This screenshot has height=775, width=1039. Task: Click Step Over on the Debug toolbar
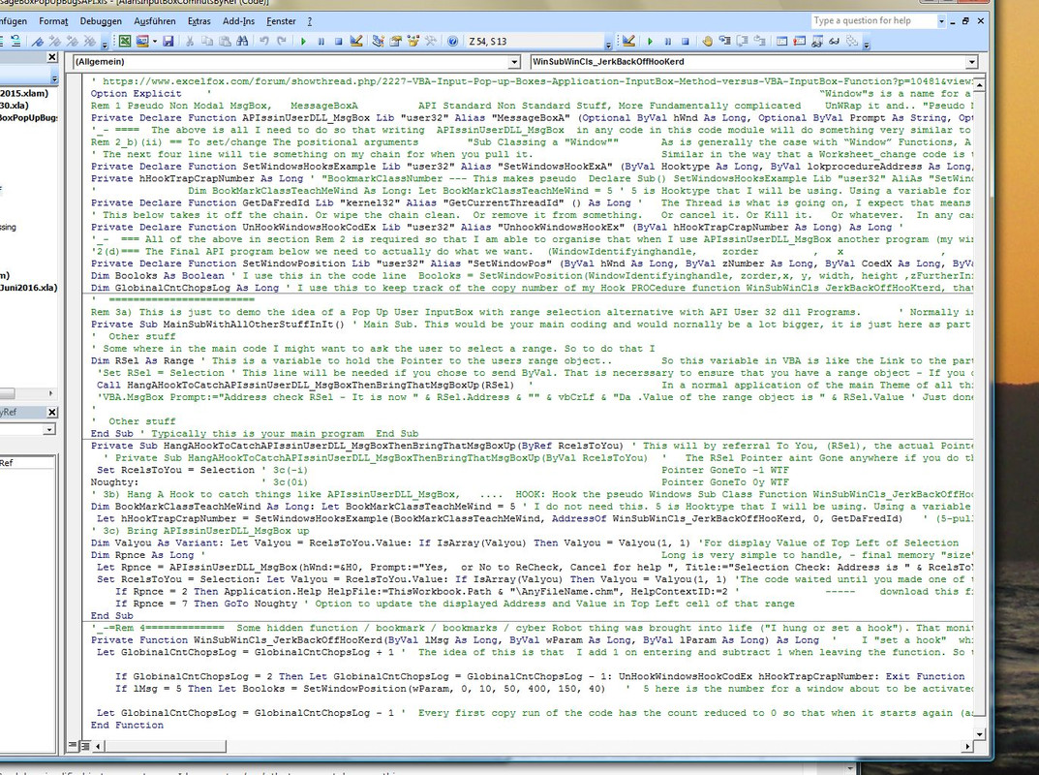(x=742, y=41)
